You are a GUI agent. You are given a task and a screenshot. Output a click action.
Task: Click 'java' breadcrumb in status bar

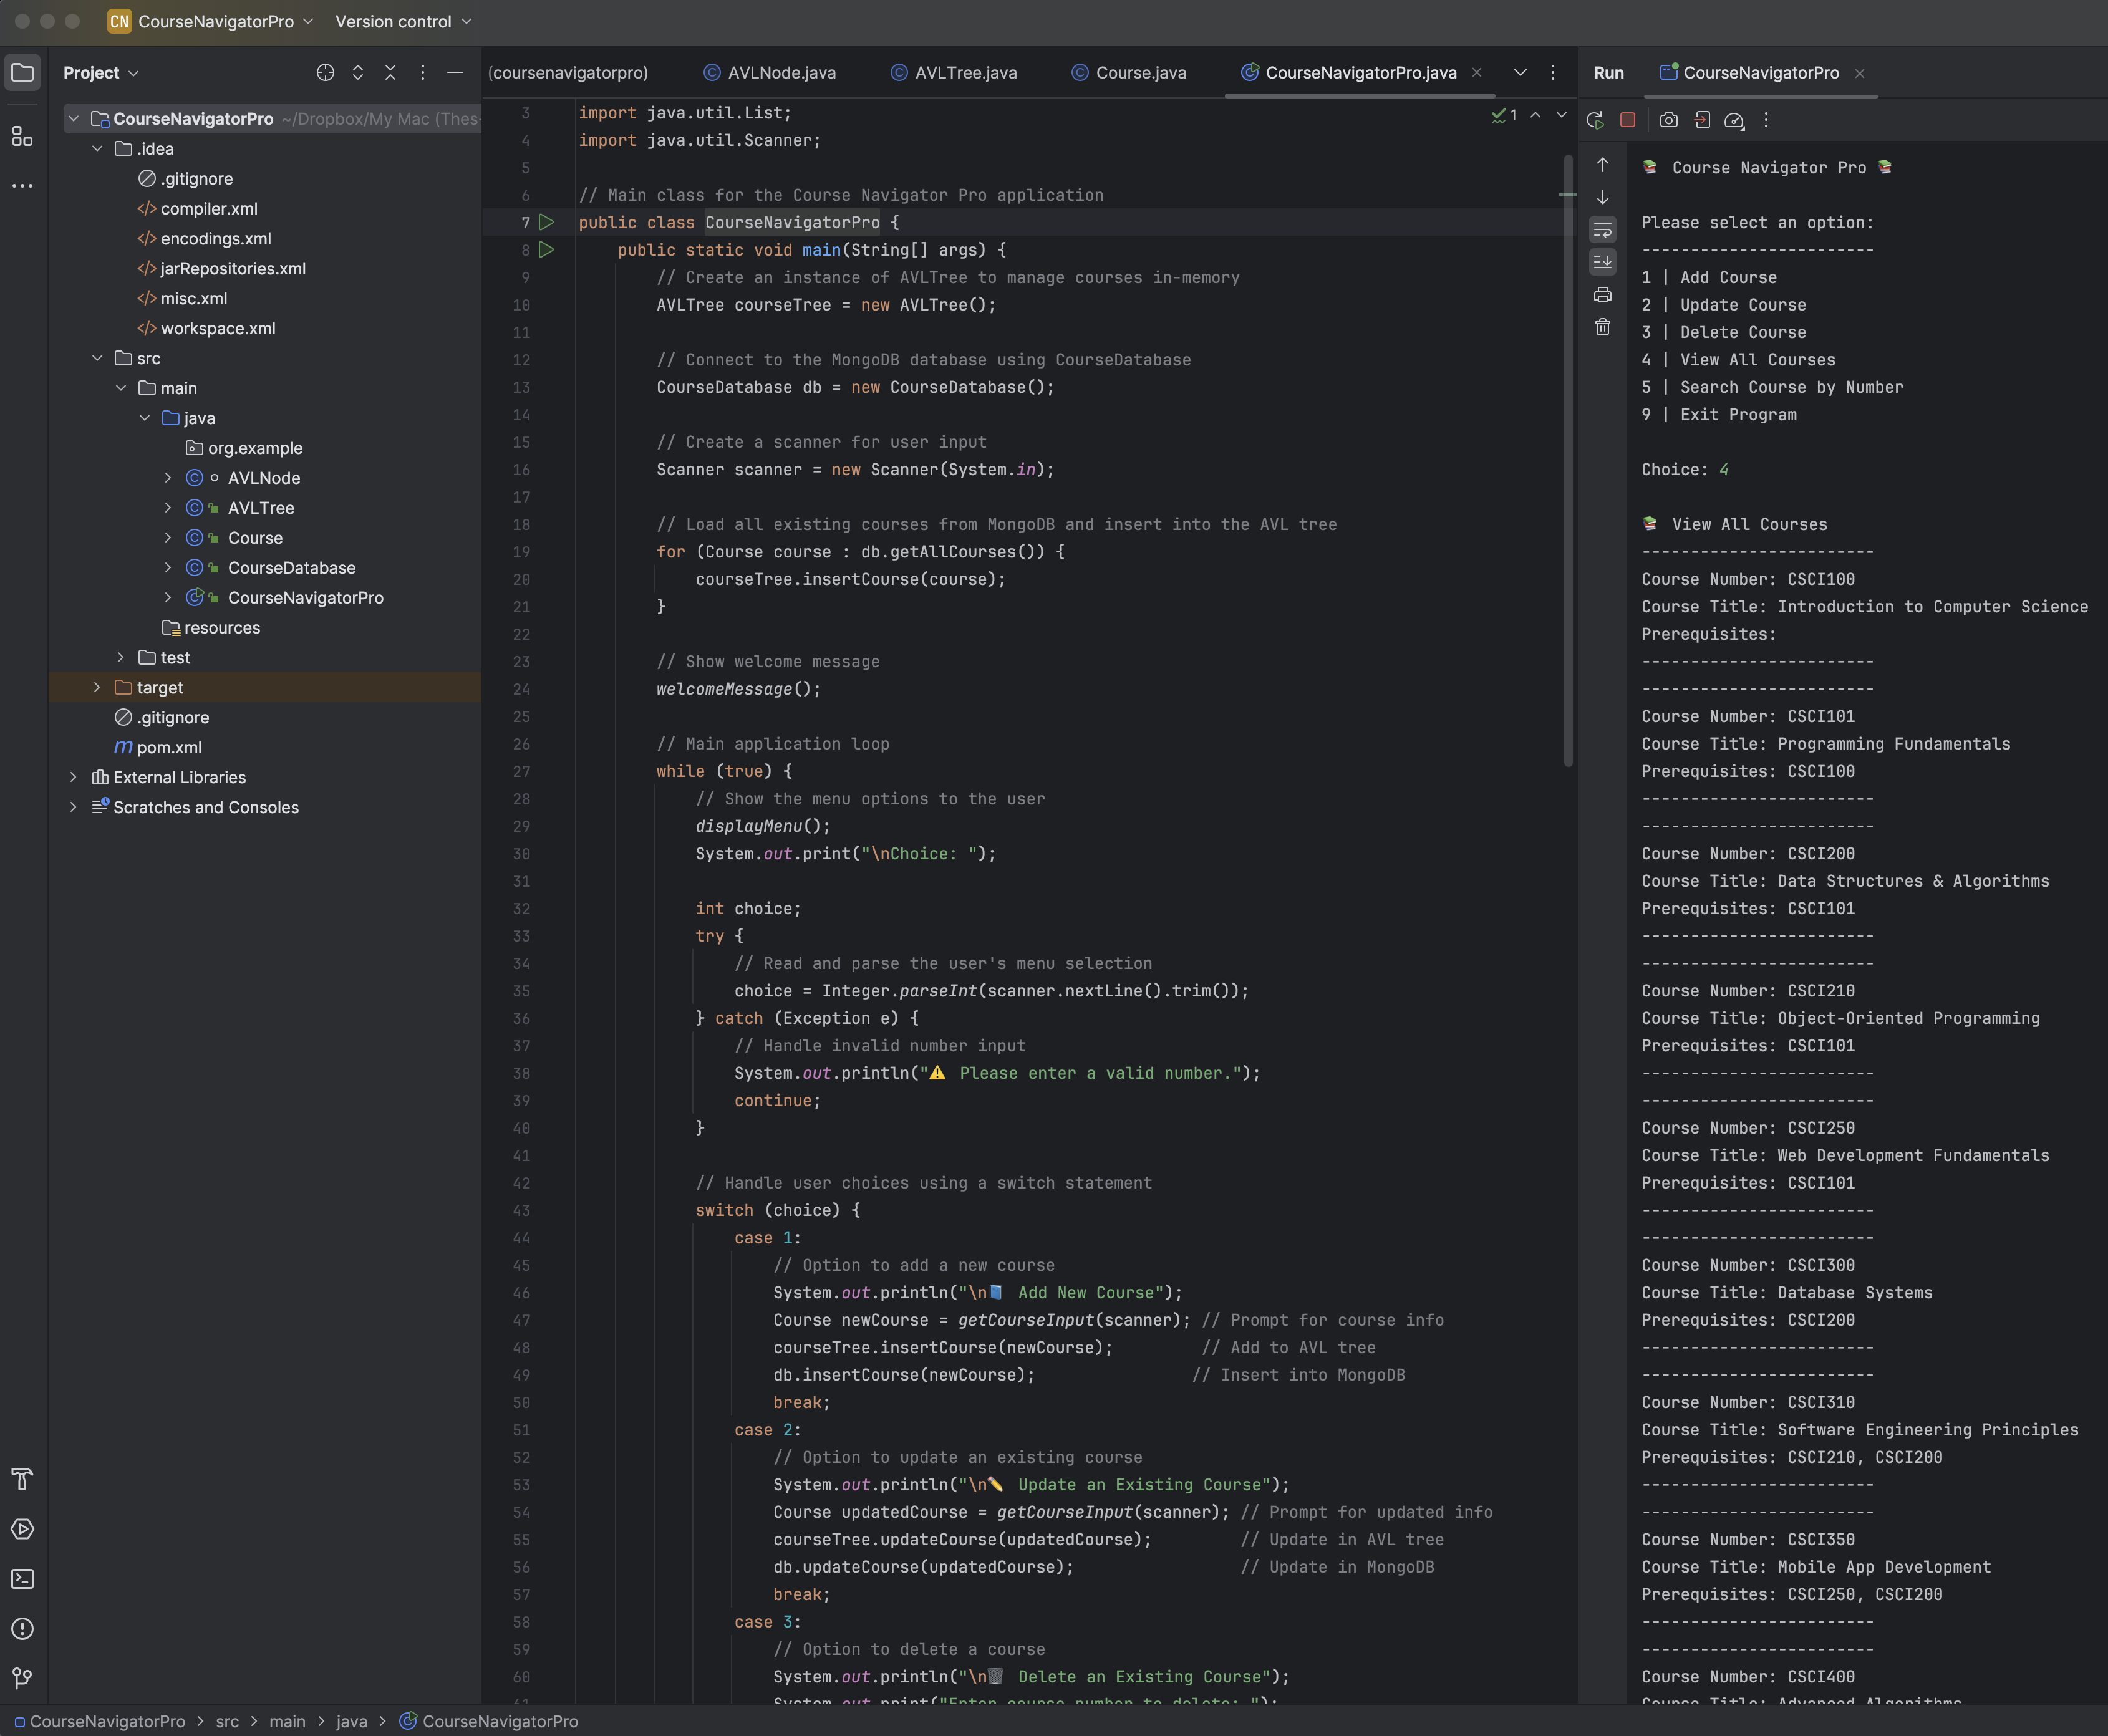tap(351, 1721)
